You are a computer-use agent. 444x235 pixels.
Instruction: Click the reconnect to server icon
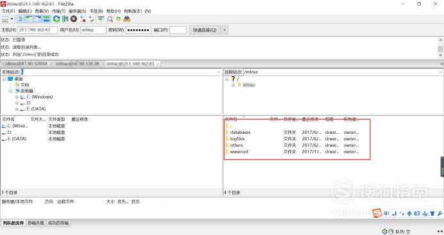click(91, 19)
